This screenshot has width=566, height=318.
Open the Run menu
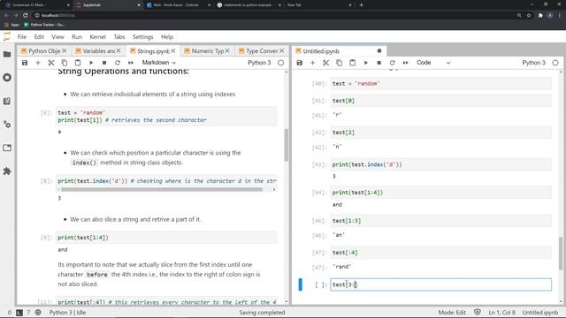pyautogui.click(x=77, y=37)
